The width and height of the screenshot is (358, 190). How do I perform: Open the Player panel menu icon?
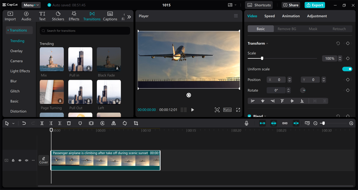tap(236, 16)
